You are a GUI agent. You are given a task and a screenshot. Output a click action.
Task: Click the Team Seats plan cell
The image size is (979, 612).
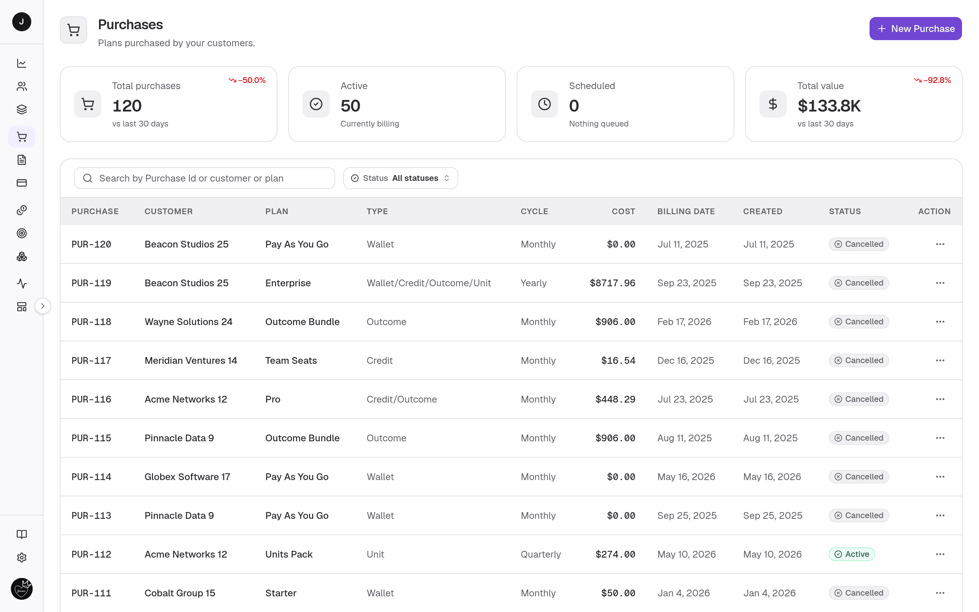[291, 360]
